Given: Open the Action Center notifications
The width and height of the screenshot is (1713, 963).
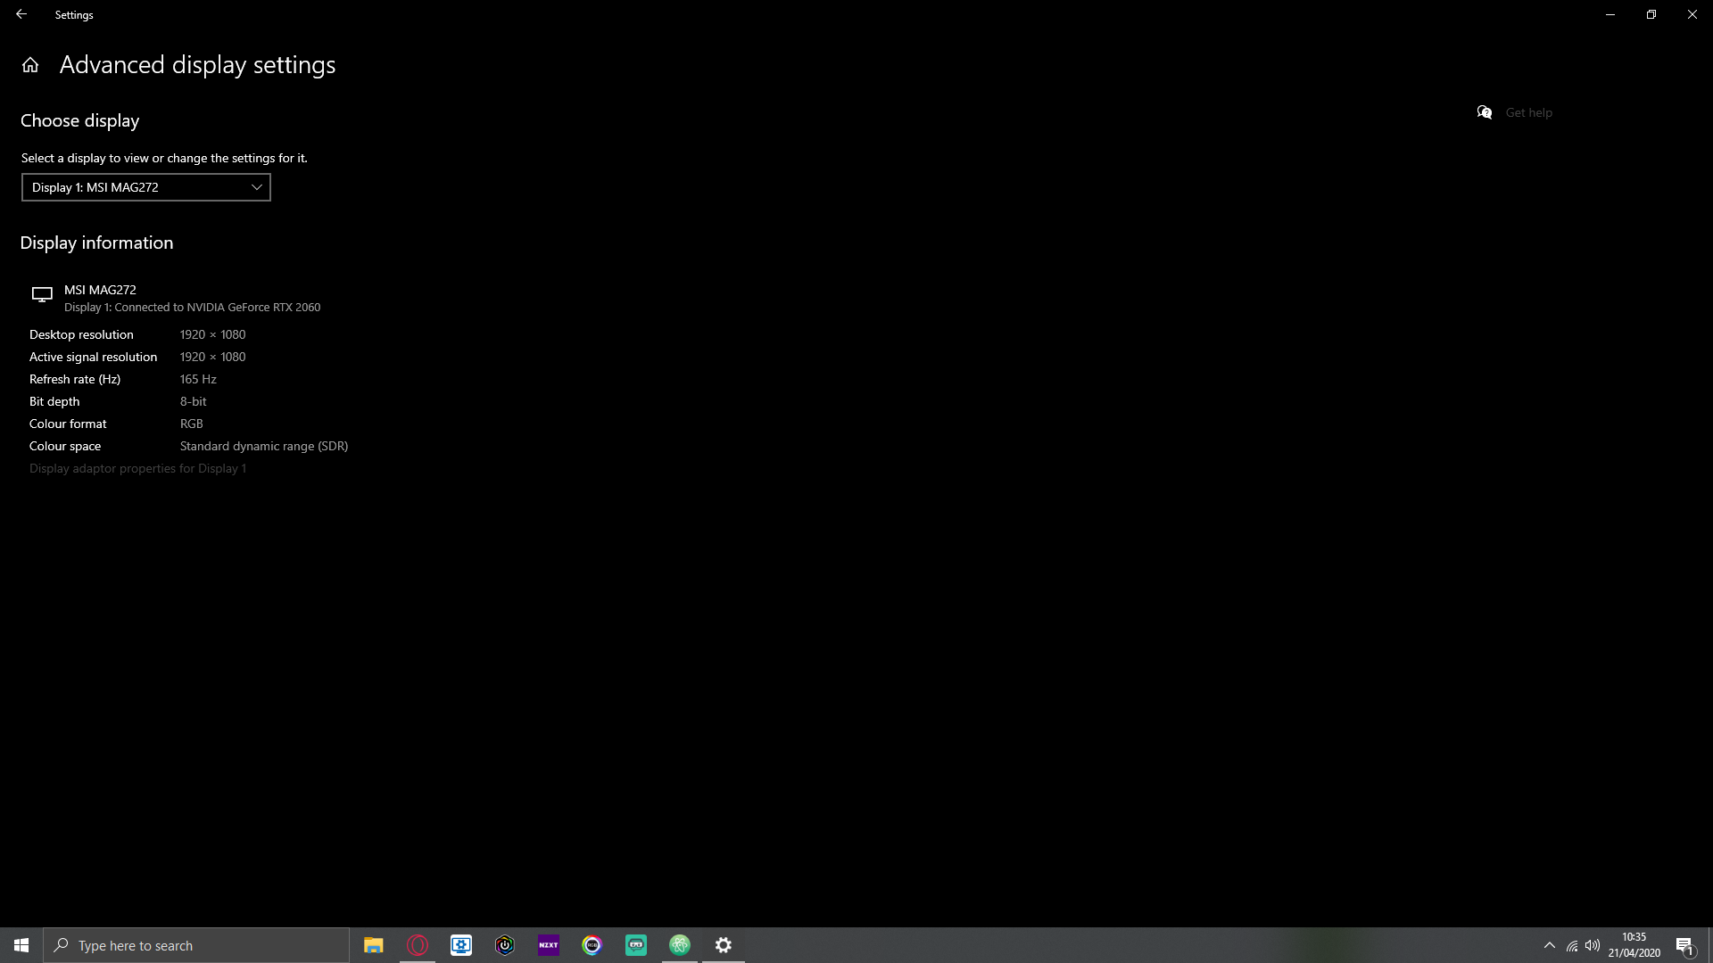Looking at the screenshot, I should coord(1684,945).
